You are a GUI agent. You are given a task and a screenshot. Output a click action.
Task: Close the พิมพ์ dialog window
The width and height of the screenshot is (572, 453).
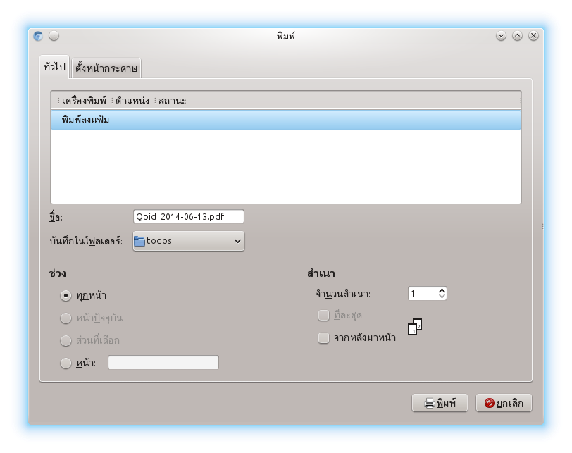click(533, 36)
